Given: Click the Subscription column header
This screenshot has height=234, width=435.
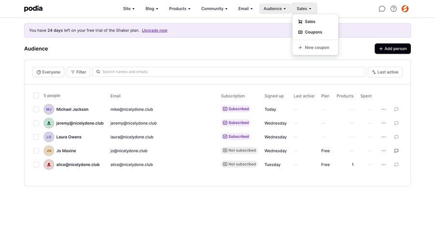Looking at the screenshot, I should 233,96.
